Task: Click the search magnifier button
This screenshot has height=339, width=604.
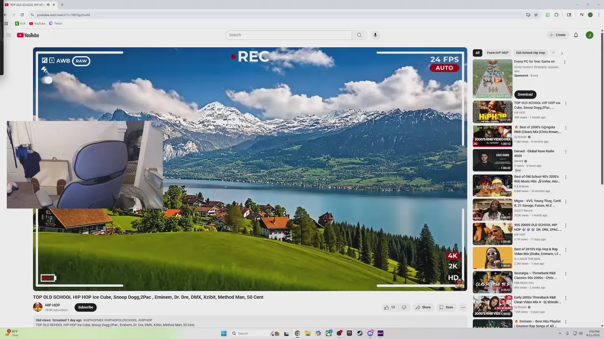Action: [359, 35]
